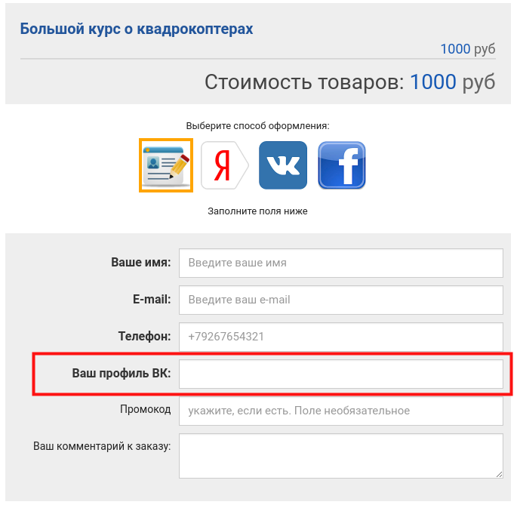This screenshot has height=508, width=517.
Task: Focus the "Введите ваш e-mail" field
Action: point(340,300)
